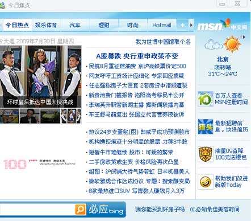Open 李瑞英升职管新闻主播 news link
The image size is (251, 221).
coord(116,105)
